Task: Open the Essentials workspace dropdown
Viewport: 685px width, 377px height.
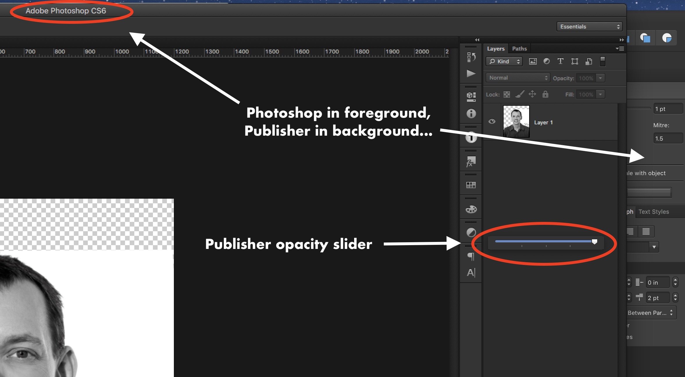Action: [x=589, y=26]
